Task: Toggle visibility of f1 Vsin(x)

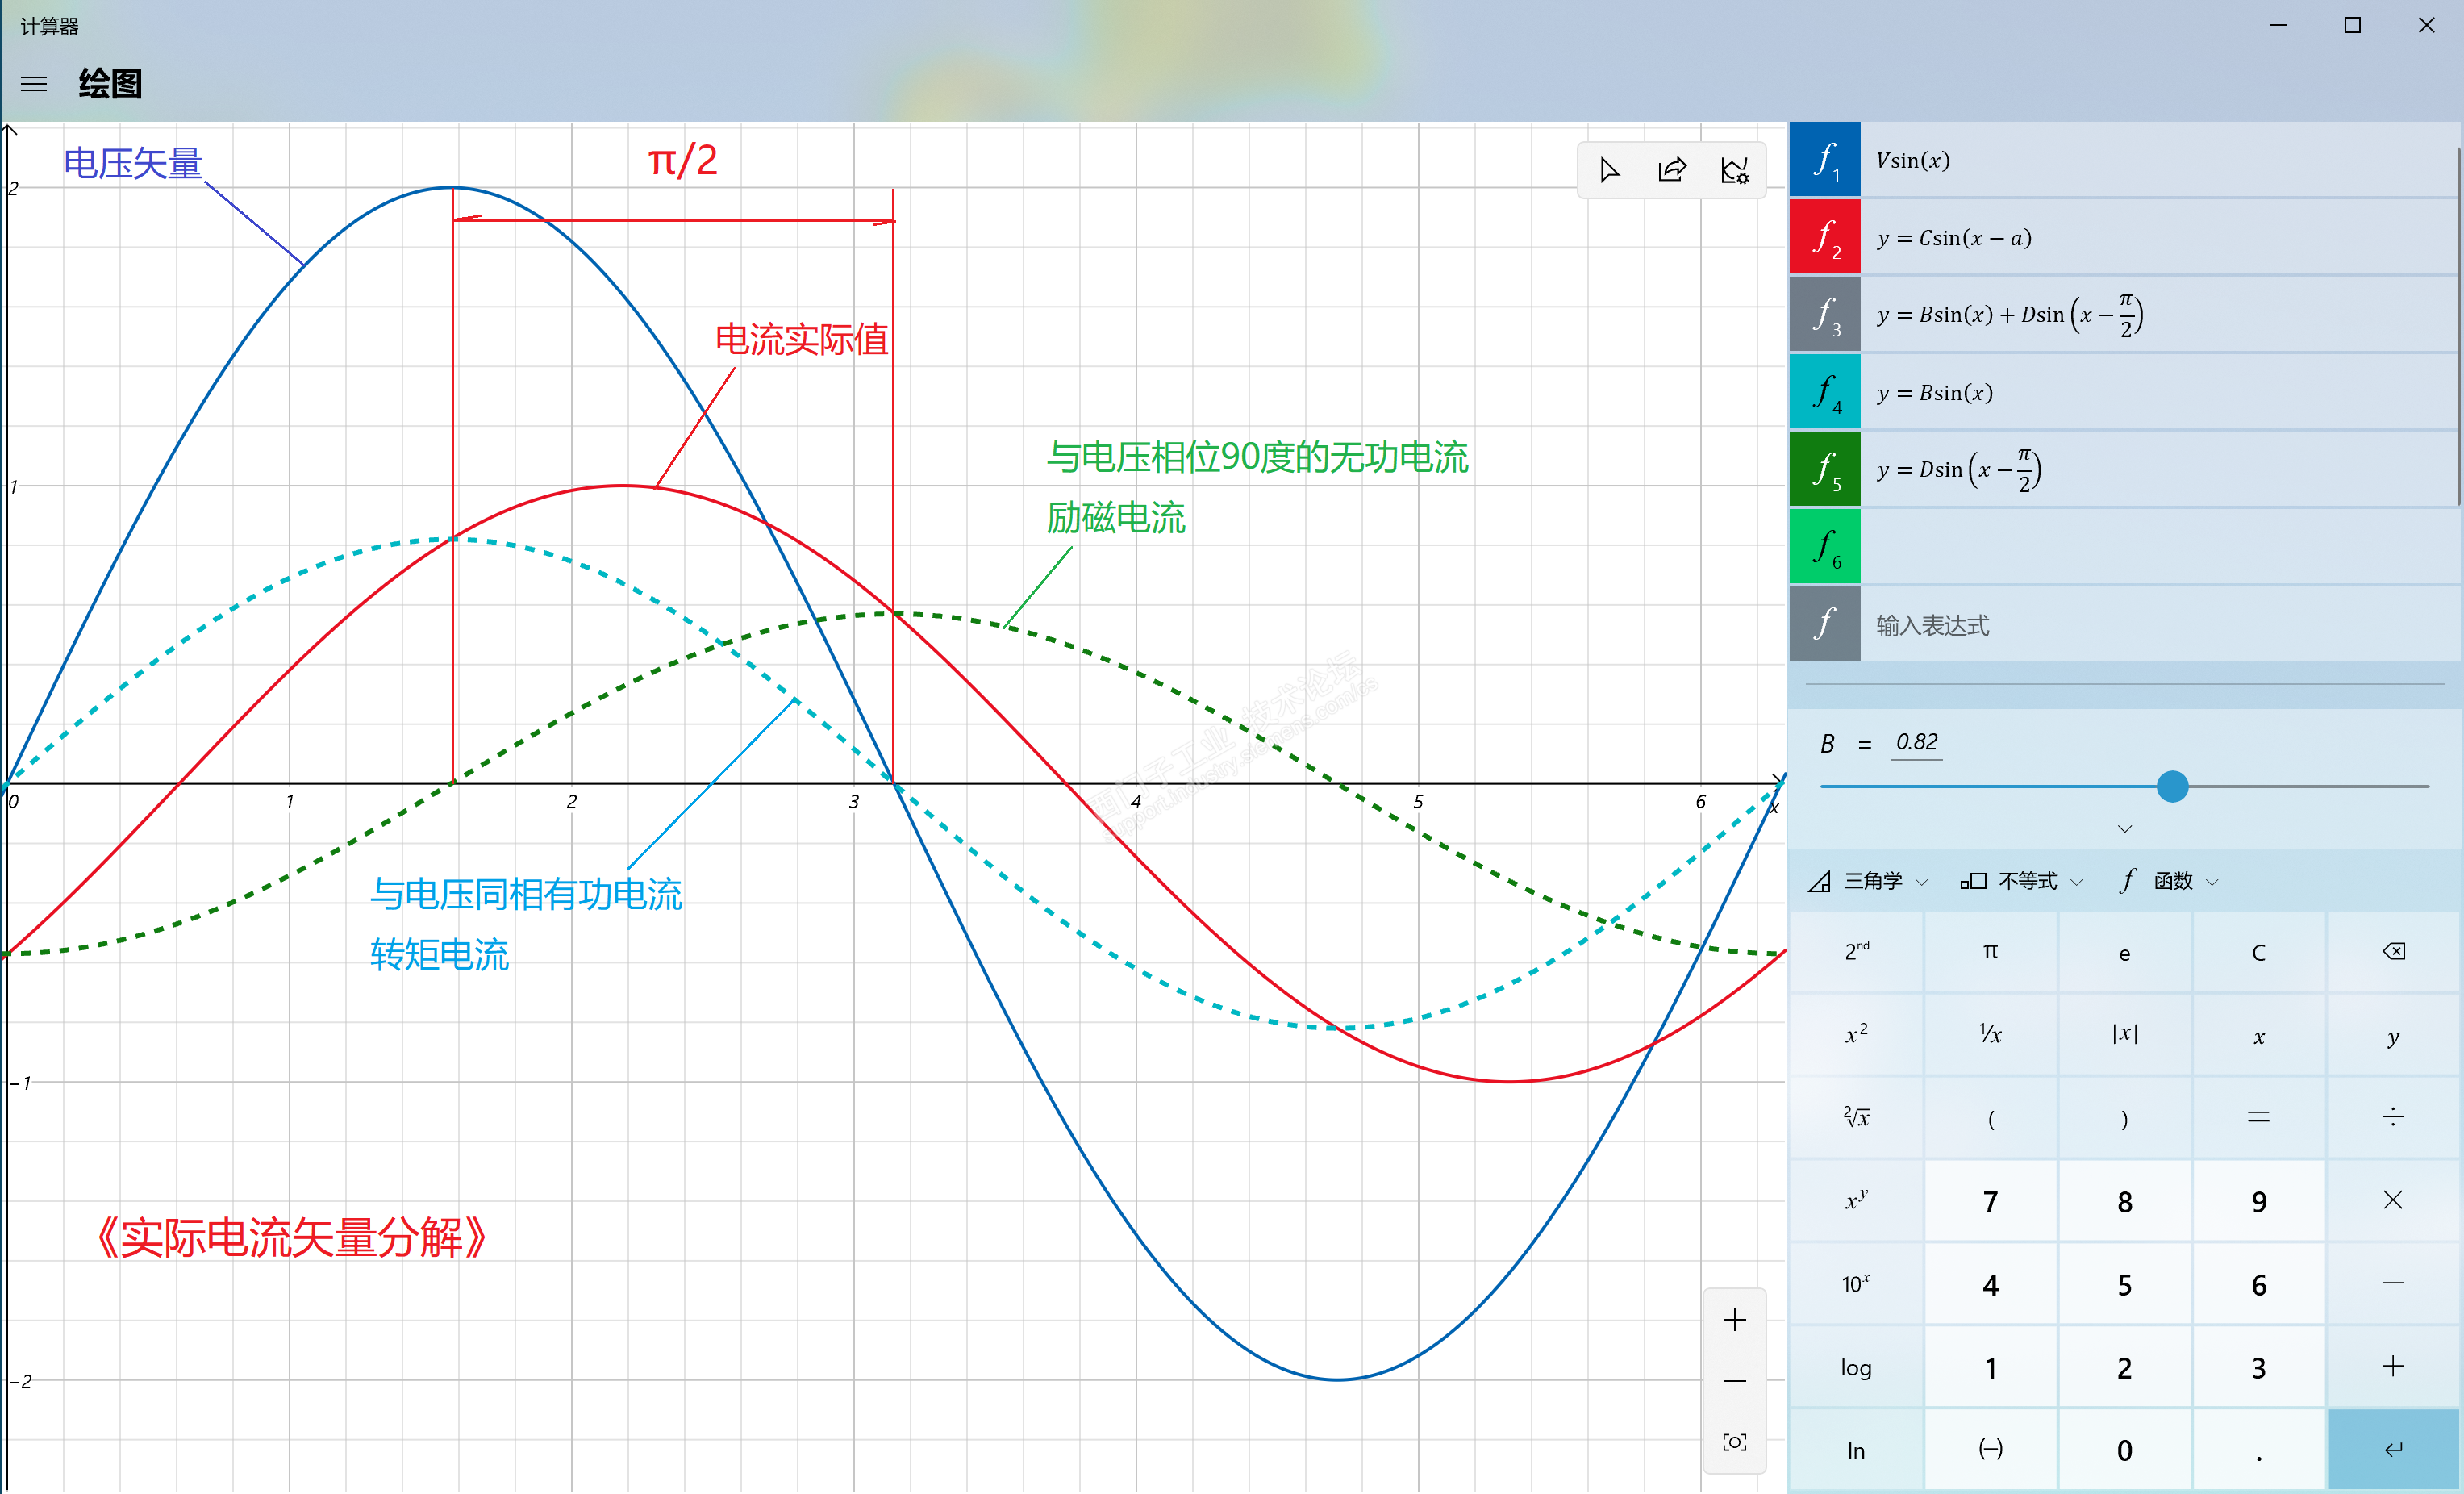Action: point(1825,160)
